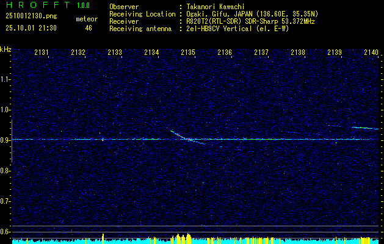Click the Receiving antenna label
Screen dimensions: 384x244
click(x=140, y=29)
